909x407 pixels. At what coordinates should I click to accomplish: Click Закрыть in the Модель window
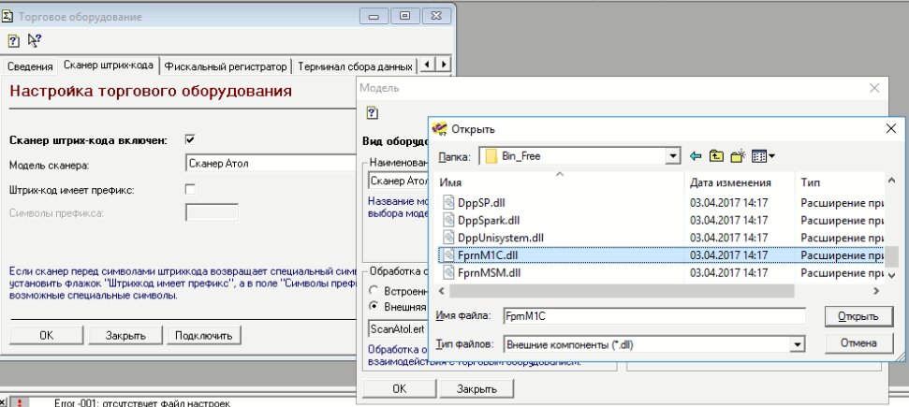click(x=476, y=388)
